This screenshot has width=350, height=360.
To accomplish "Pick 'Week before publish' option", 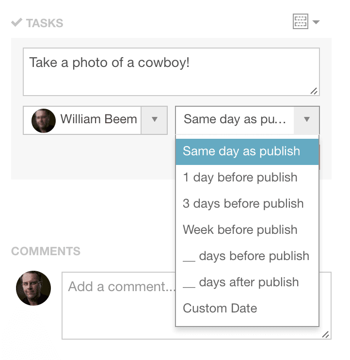I will coord(247,230).
